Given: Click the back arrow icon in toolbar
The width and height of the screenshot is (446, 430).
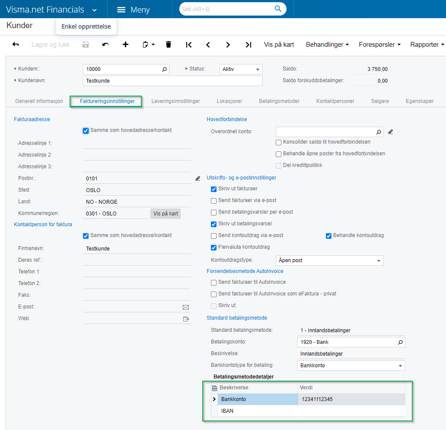Looking at the screenshot, I should tap(16, 45).
